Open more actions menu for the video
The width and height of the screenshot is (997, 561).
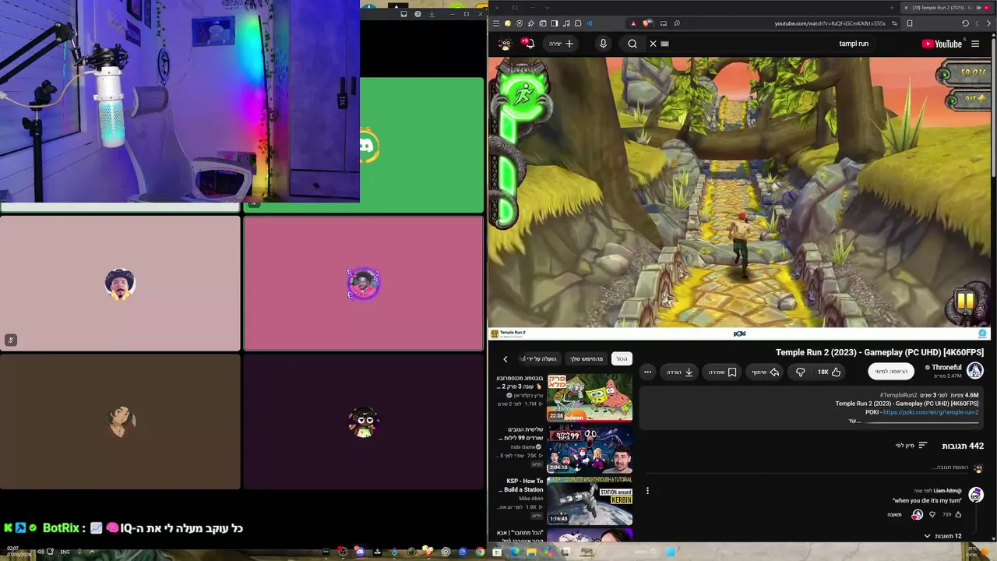pos(647,372)
